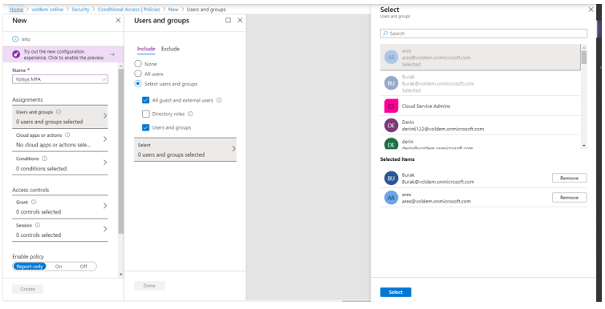
Task: Go to Home breadcrumb
Action: pyautogui.click(x=16, y=10)
